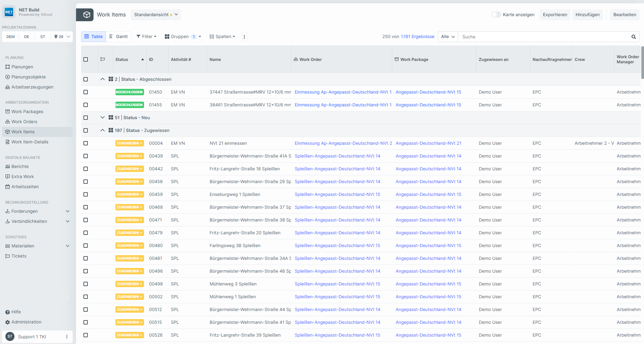Open the Angepasst-Deutschland-NVt 21 work package link

(x=428, y=143)
